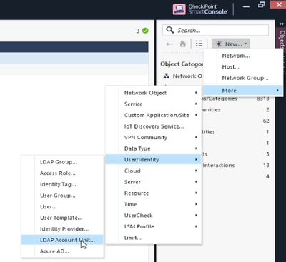Select User Template... menu entry
This screenshot has height=262, width=286.
62,218
